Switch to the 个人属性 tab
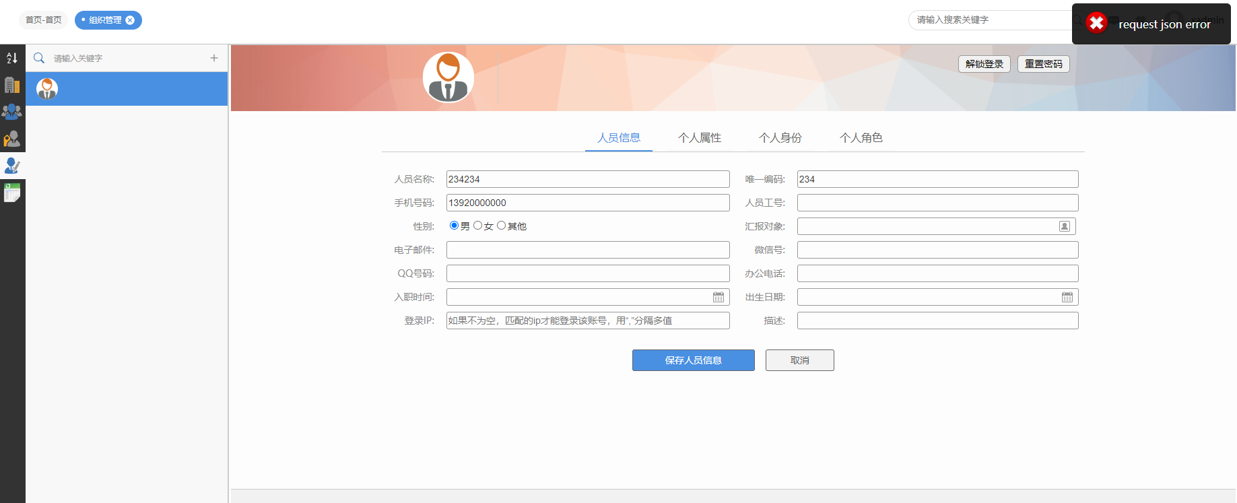 click(x=699, y=138)
